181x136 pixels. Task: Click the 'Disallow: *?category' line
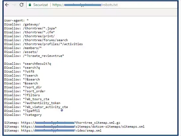pos(23,115)
